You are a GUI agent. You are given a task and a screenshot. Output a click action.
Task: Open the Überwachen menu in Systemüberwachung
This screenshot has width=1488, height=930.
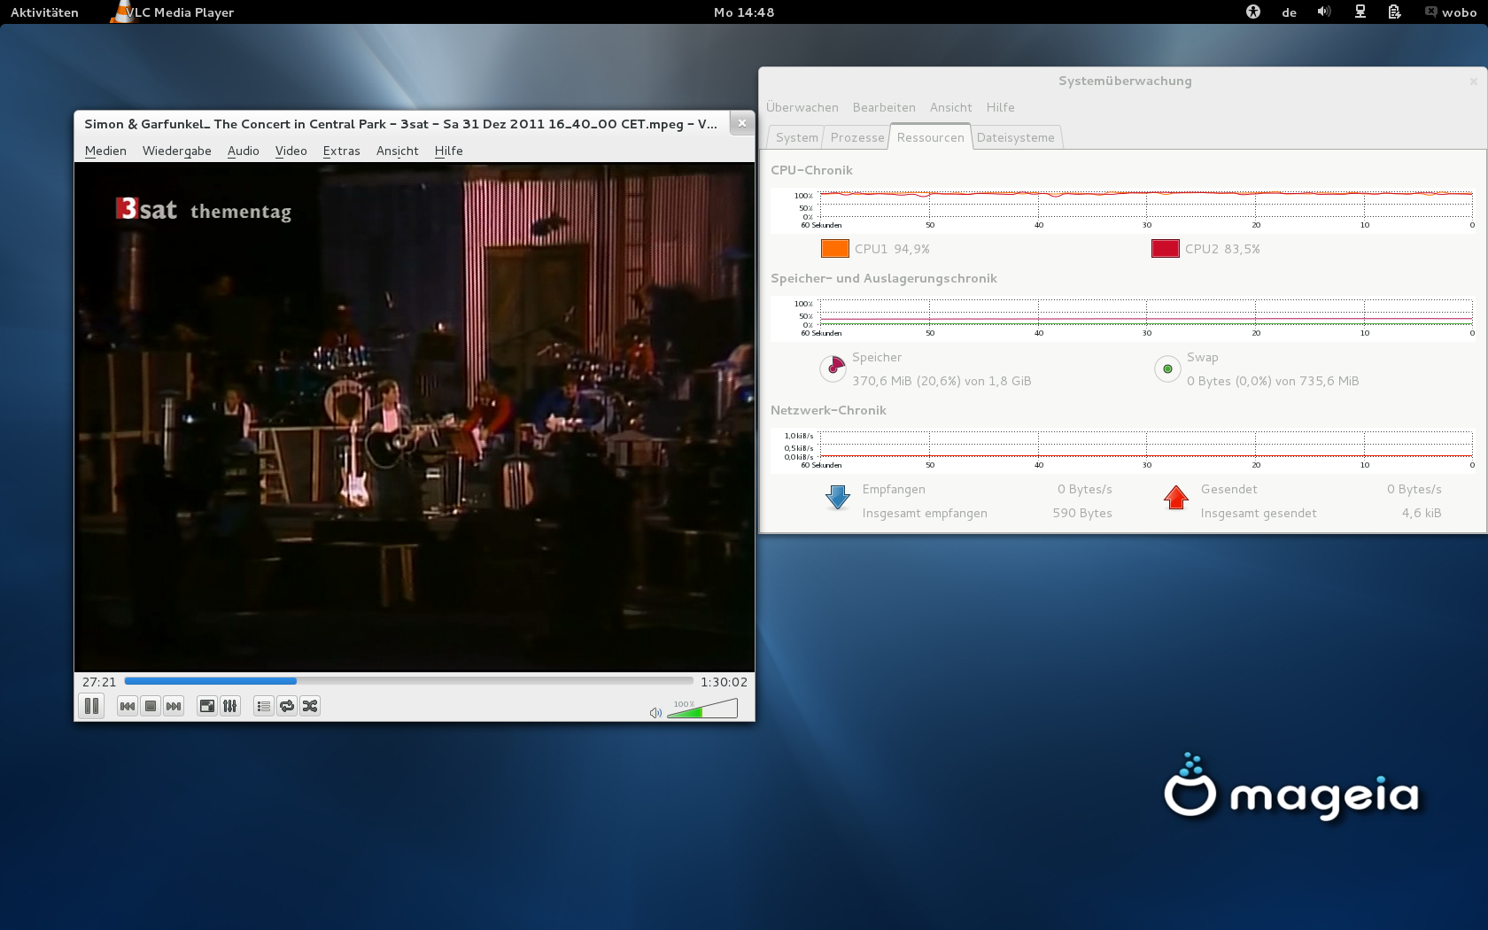pyautogui.click(x=802, y=107)
